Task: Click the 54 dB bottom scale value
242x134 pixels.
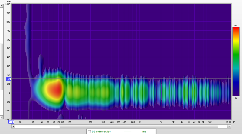Action: [236, 98]
